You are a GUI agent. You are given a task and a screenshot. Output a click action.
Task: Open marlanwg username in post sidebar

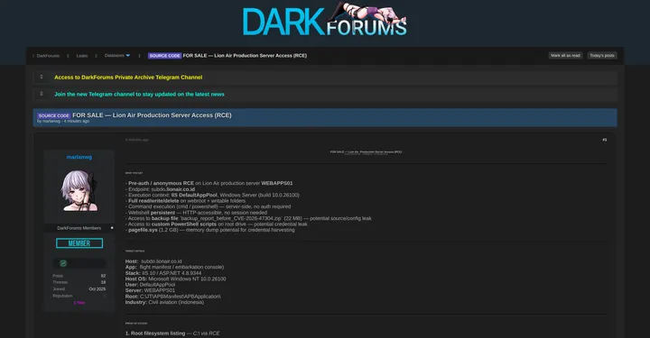(79, 157)
